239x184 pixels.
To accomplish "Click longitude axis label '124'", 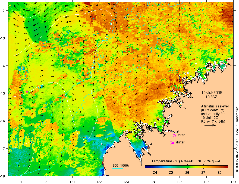I will (x=153, y=182).
